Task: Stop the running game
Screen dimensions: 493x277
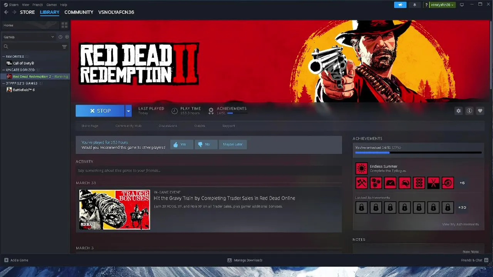Action: click(x=100, y=111)
